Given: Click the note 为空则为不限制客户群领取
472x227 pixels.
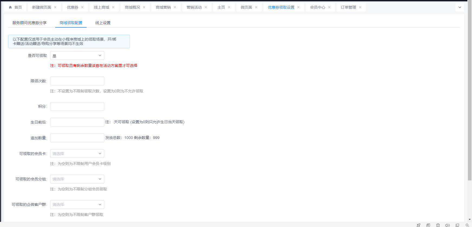Looking at the screenshot, I should point(77,215).
